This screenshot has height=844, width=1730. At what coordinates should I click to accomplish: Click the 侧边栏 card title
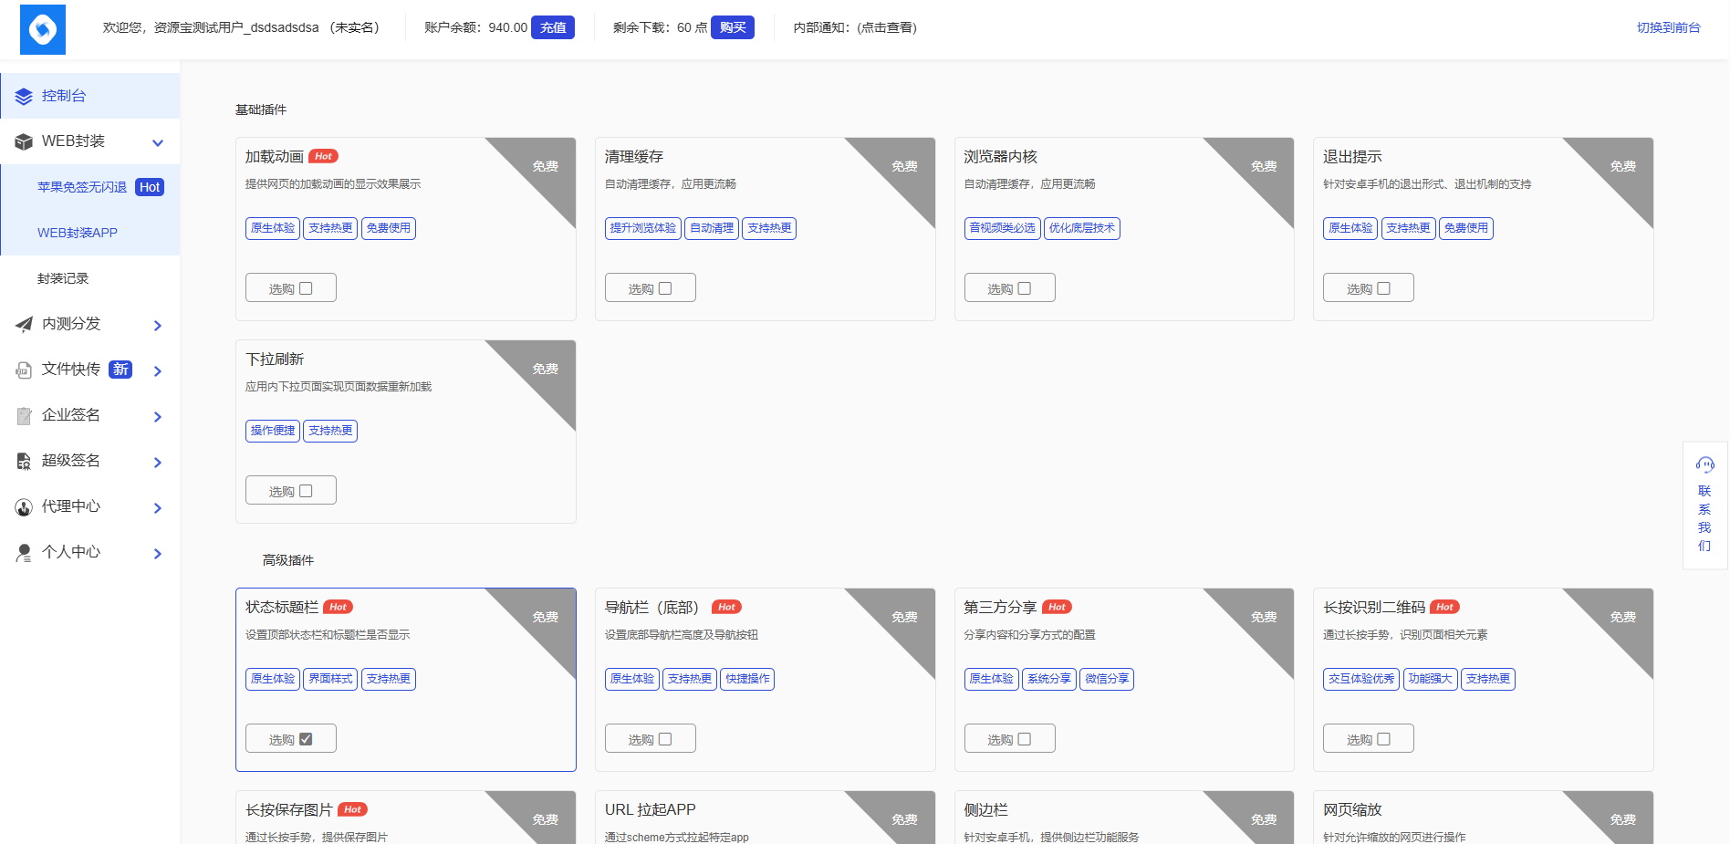click(x=986, y=809)
